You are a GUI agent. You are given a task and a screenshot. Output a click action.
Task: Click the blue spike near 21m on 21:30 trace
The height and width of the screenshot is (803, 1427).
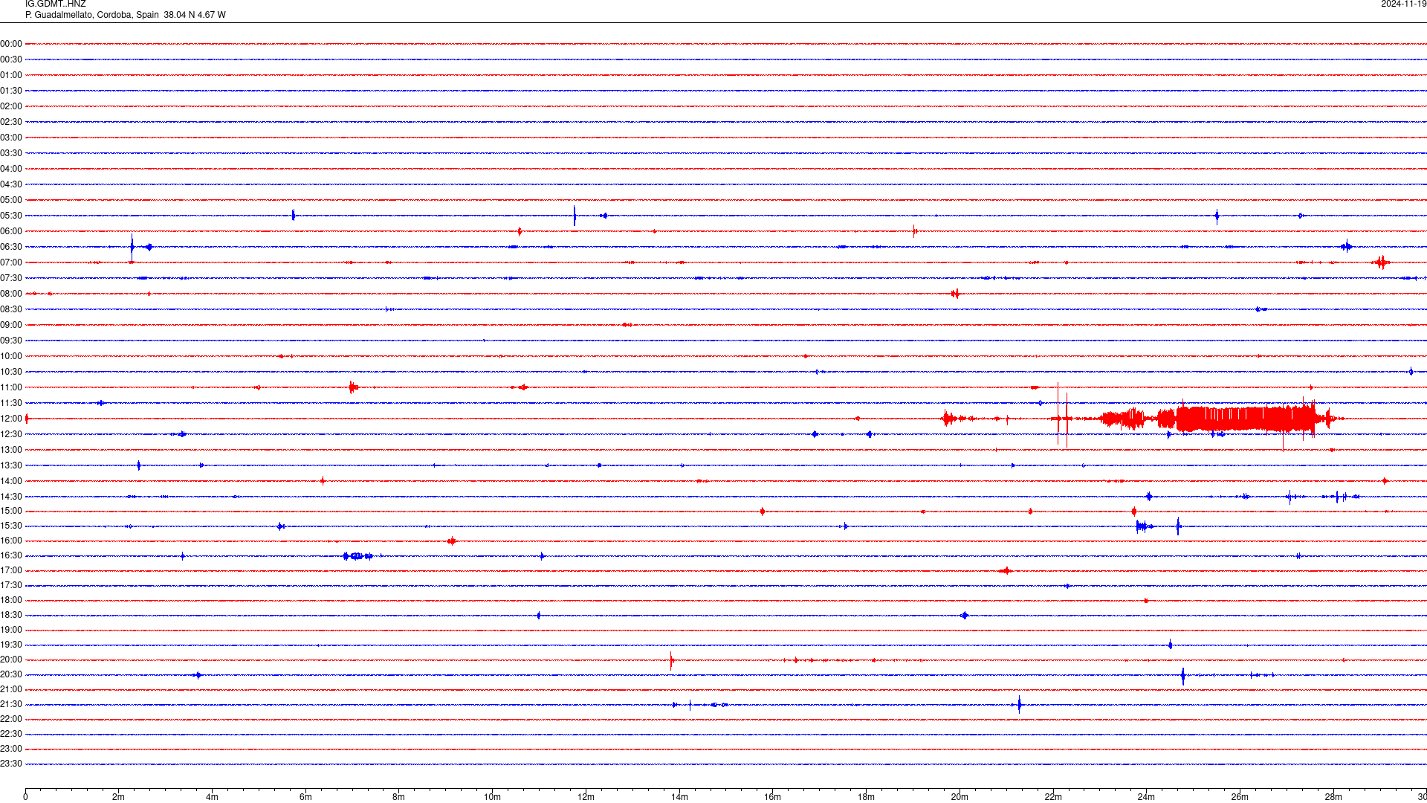1019,704
